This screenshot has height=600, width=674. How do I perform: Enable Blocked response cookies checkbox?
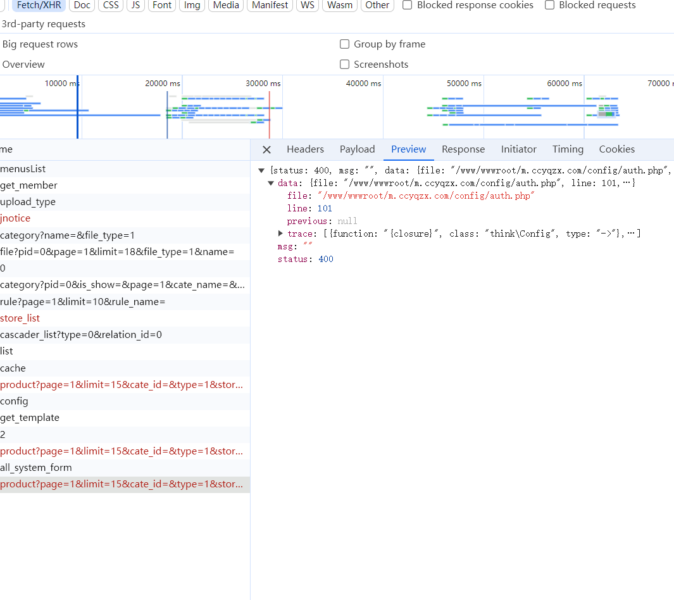coord(408,5)
